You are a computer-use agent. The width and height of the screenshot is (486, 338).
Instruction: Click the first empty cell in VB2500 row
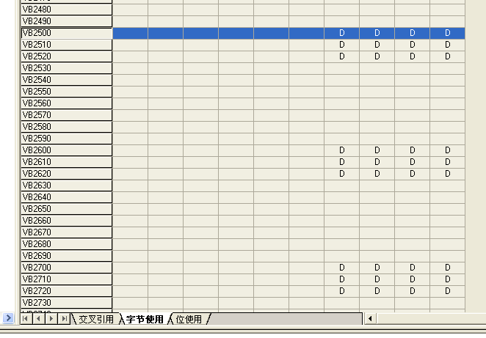point(130,33)
